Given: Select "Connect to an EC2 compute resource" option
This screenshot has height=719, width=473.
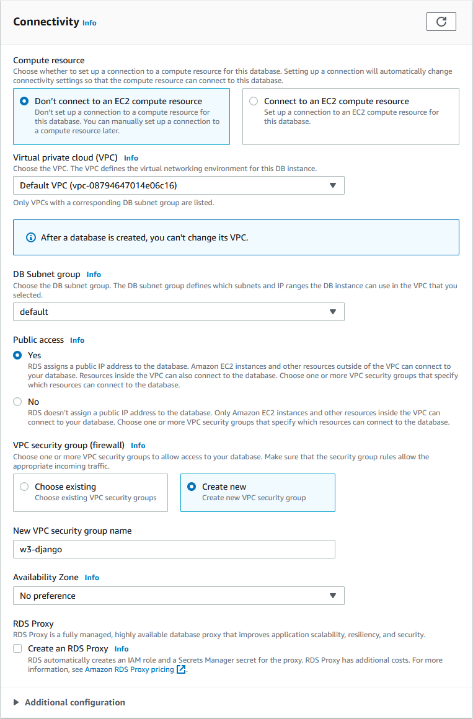Looking at the screenshot, I should [254, 101].
